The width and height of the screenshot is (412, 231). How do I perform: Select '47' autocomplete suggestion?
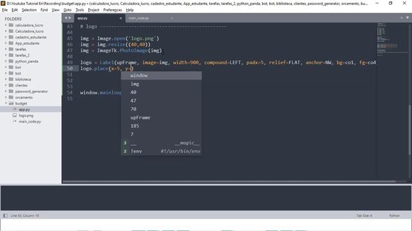(162, 101)
